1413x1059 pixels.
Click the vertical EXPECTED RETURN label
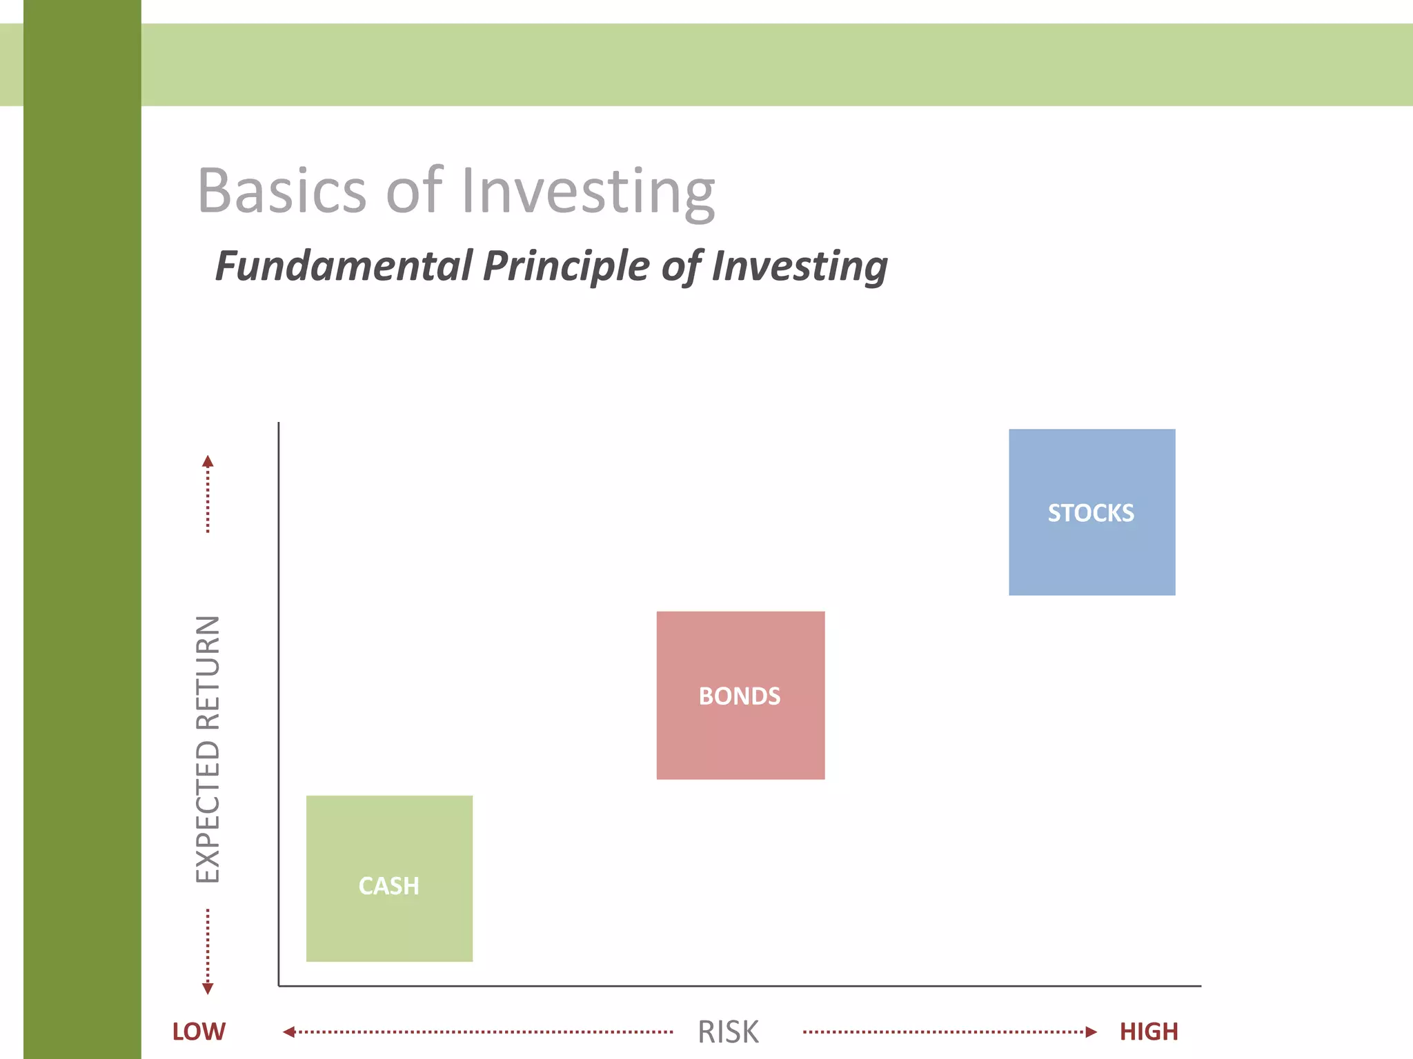click(x=208, y=749)
